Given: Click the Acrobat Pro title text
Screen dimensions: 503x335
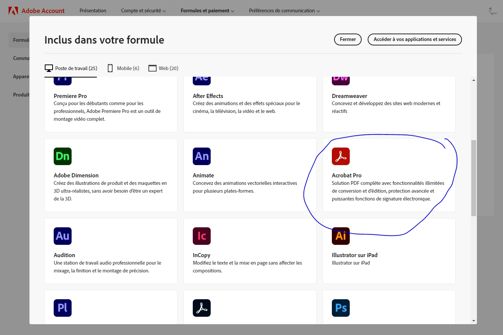Looking at the screenshot, I should (x=347, y=175).
